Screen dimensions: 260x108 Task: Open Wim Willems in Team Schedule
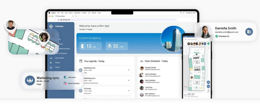click(150, 94)
